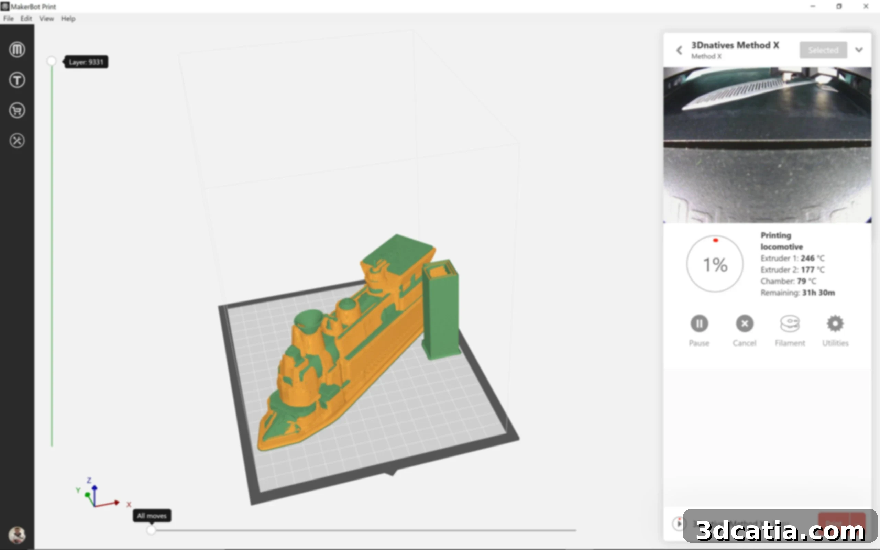The height and width of the screenshot is (550, 880).
Task: Click the printer camera feed view
Action: pos(767,145)
